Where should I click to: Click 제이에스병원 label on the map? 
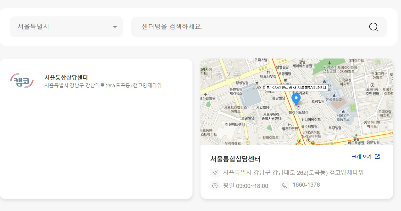tap(302, 66)
